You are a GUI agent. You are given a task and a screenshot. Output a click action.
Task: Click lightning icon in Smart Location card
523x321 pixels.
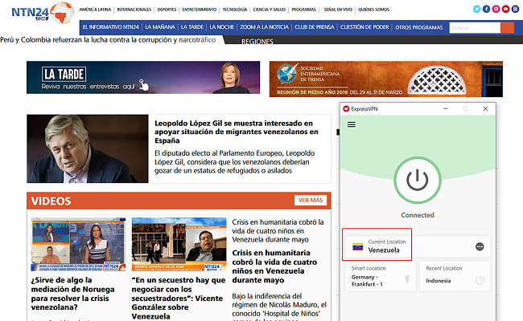point(407,279)
